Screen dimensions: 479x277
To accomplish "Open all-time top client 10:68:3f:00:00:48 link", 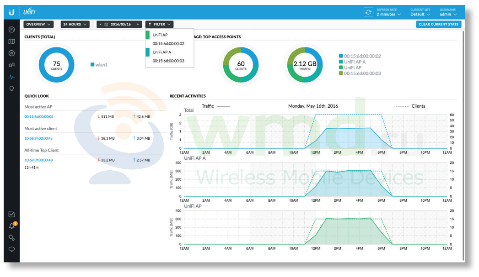I will click(x=38, y=160).
